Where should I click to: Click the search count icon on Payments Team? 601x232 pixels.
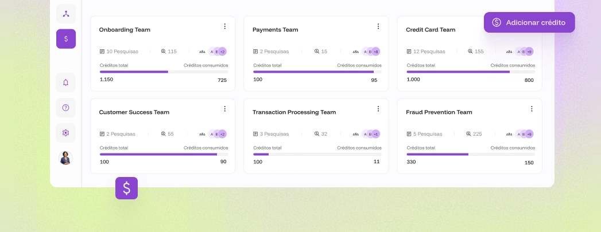click(x=316, y=52)
